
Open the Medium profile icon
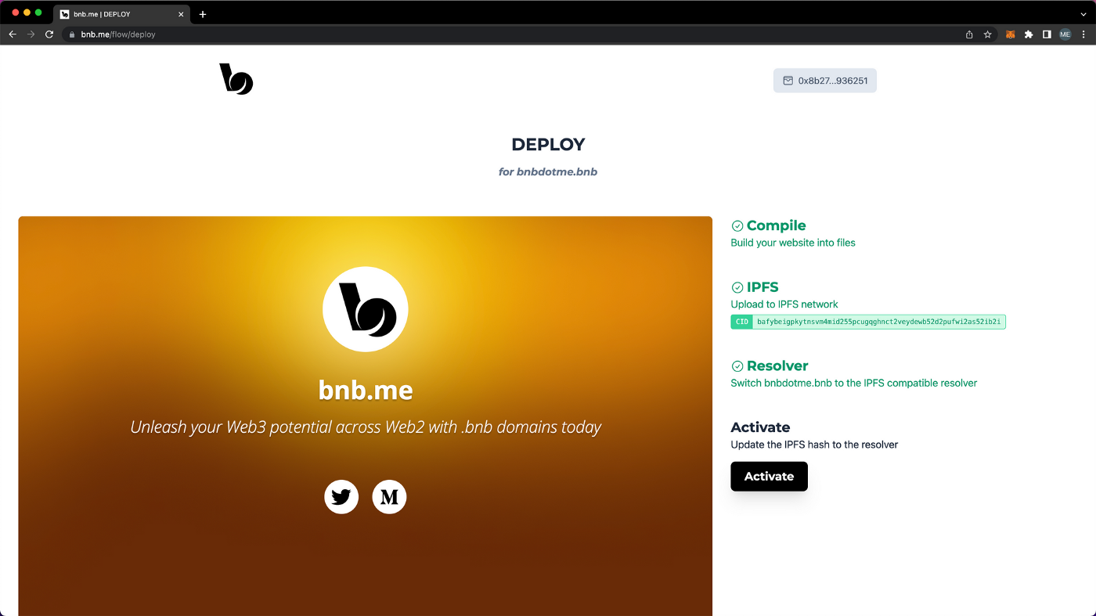click(389, 497)
